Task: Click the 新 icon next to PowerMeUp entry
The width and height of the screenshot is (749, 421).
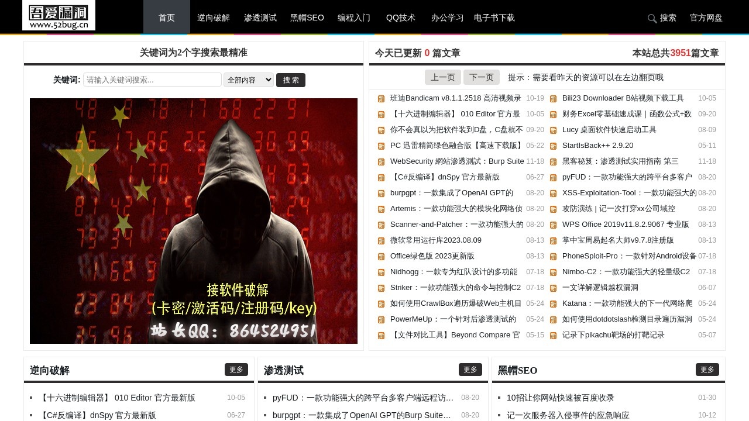Action: coord(380,319)
